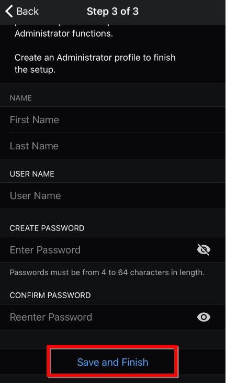Click the USER NAME section header
This screenshot has height=383, width=226.
pos(32,174)
